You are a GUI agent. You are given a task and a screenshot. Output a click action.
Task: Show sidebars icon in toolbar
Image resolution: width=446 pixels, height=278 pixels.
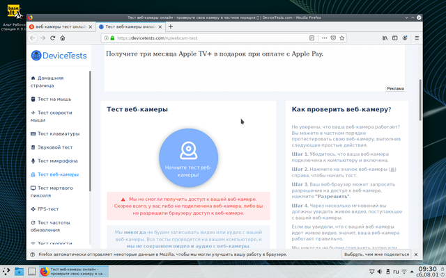tap(395, 38)
